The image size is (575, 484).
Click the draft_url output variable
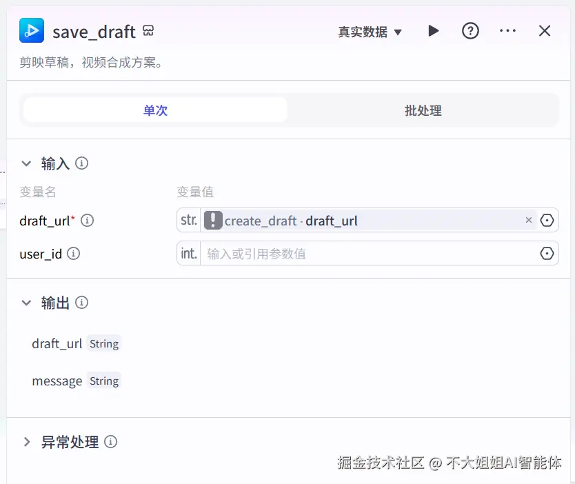pyautogui.click(x=57, y=343)
